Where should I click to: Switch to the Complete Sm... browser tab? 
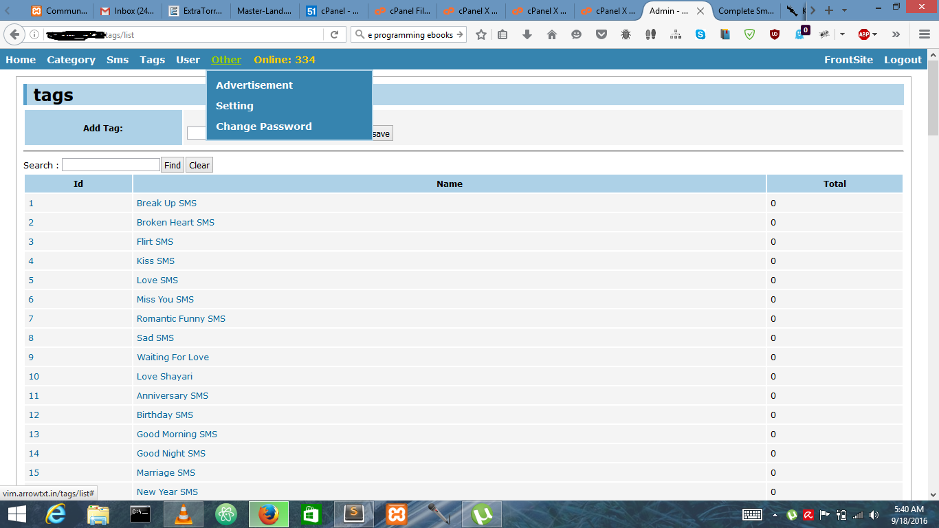tap(745, 11)
